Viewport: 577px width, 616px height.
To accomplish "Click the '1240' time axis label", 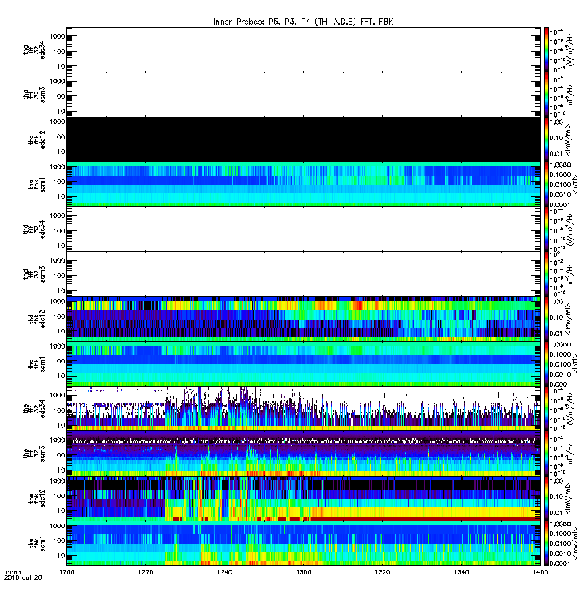I will pos(225,572).
